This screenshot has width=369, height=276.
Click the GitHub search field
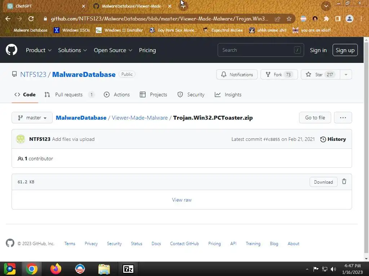pyautogui.click(x=261, y=50)
